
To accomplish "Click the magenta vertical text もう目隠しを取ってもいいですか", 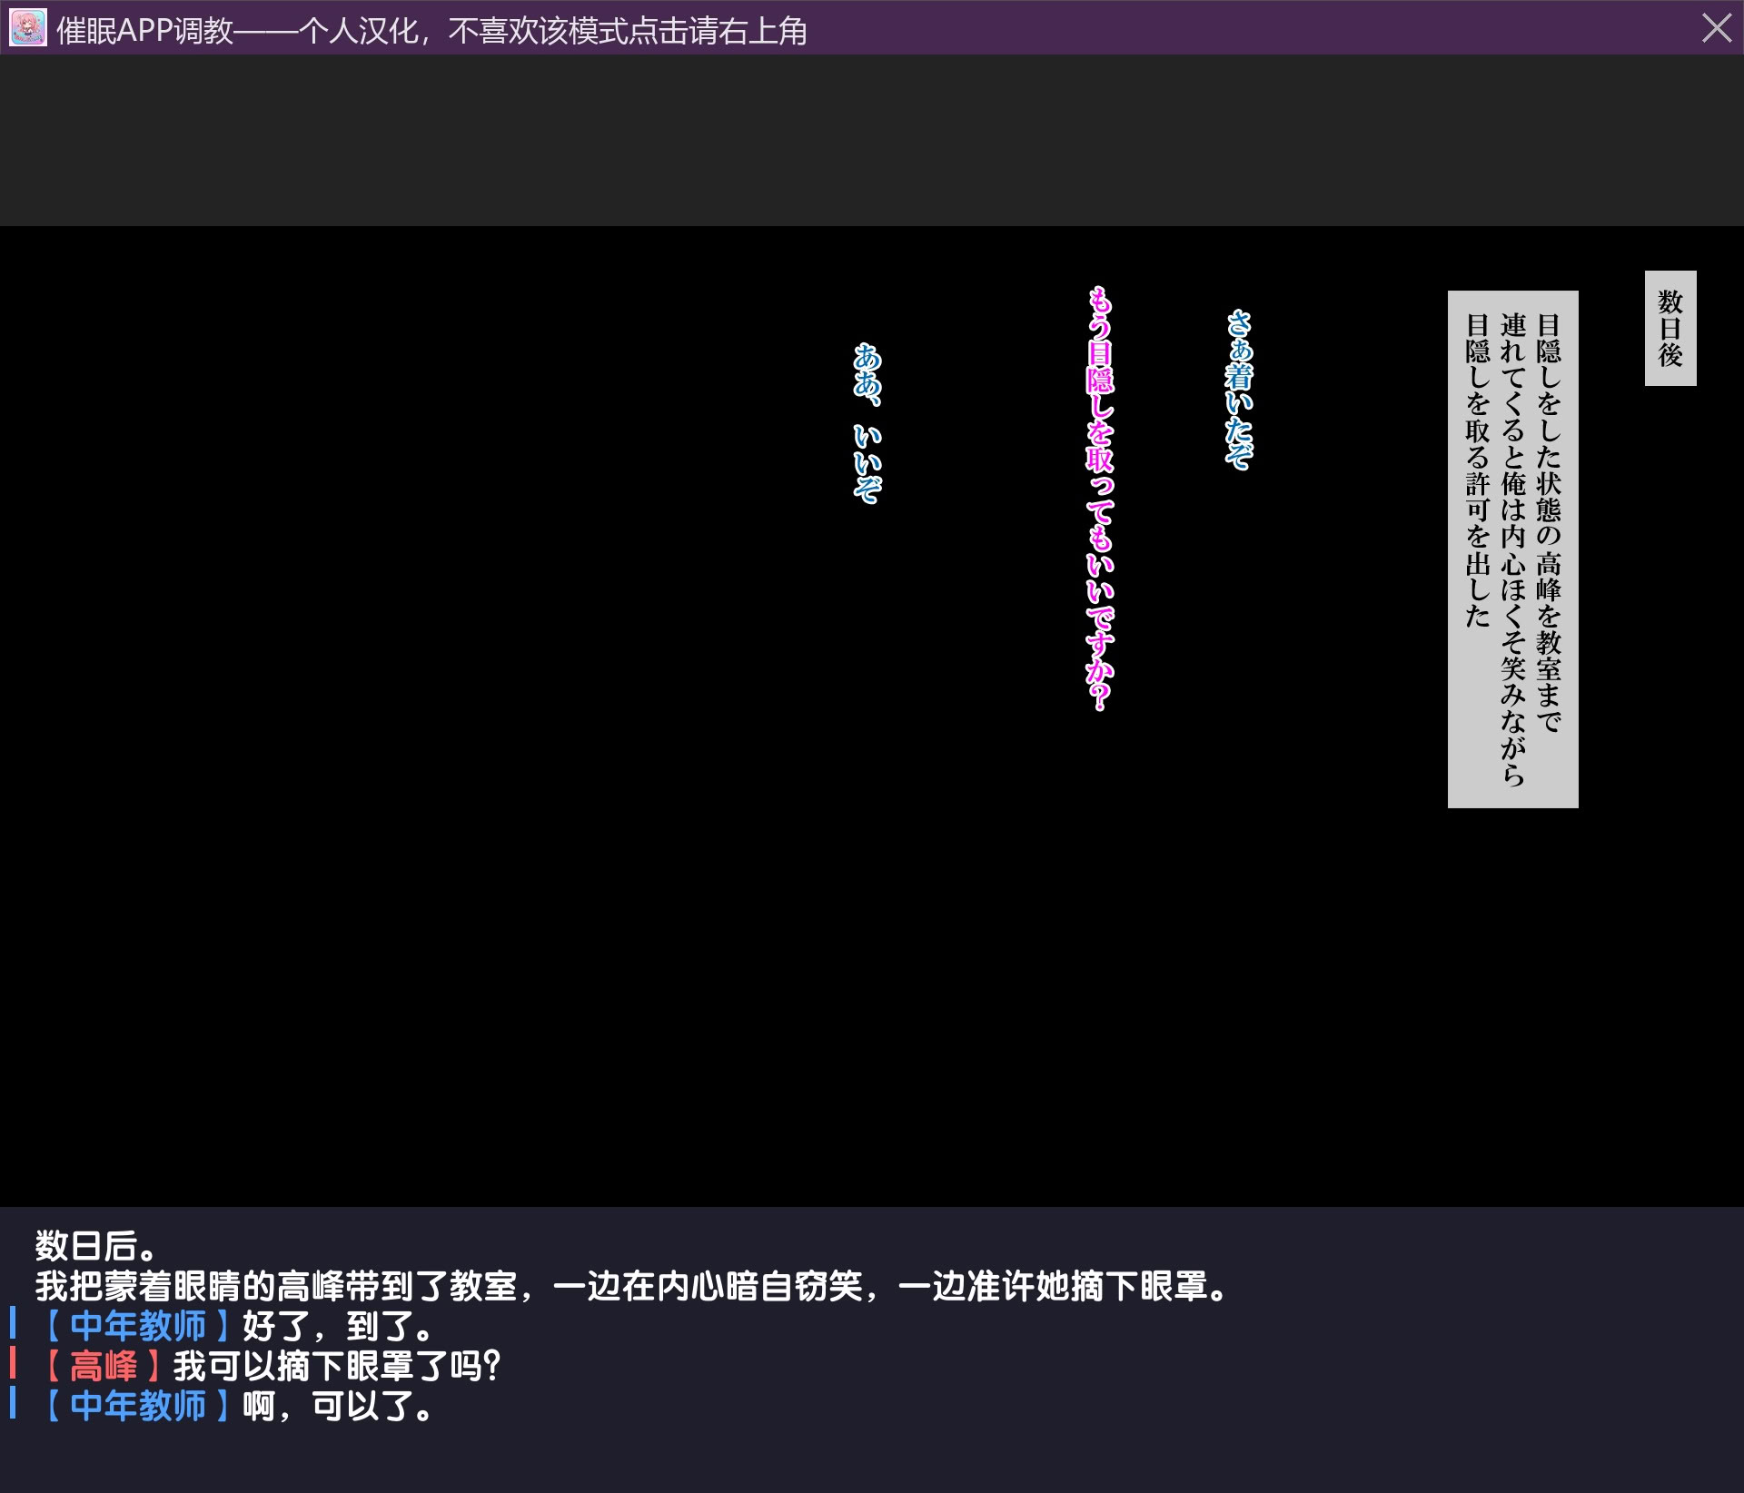I will point(1100,499).
